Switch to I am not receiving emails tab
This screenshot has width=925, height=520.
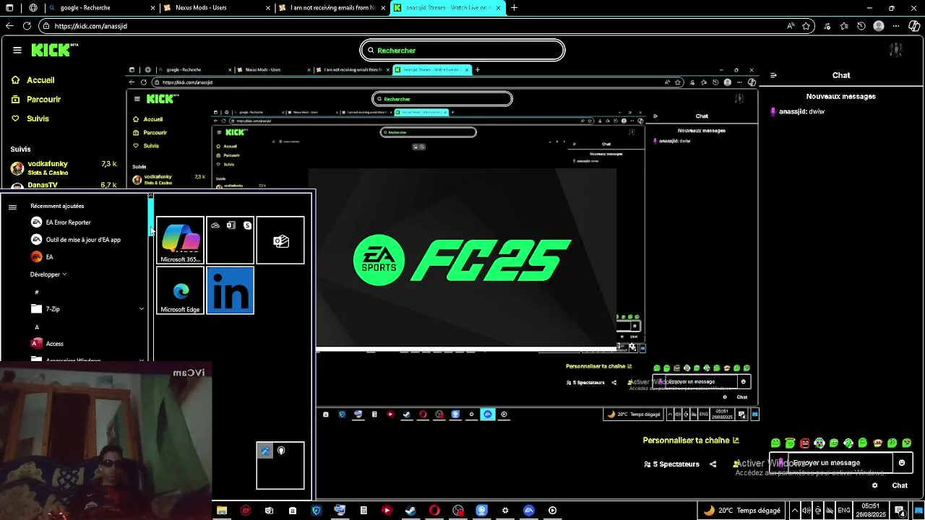tap(332, 8)
